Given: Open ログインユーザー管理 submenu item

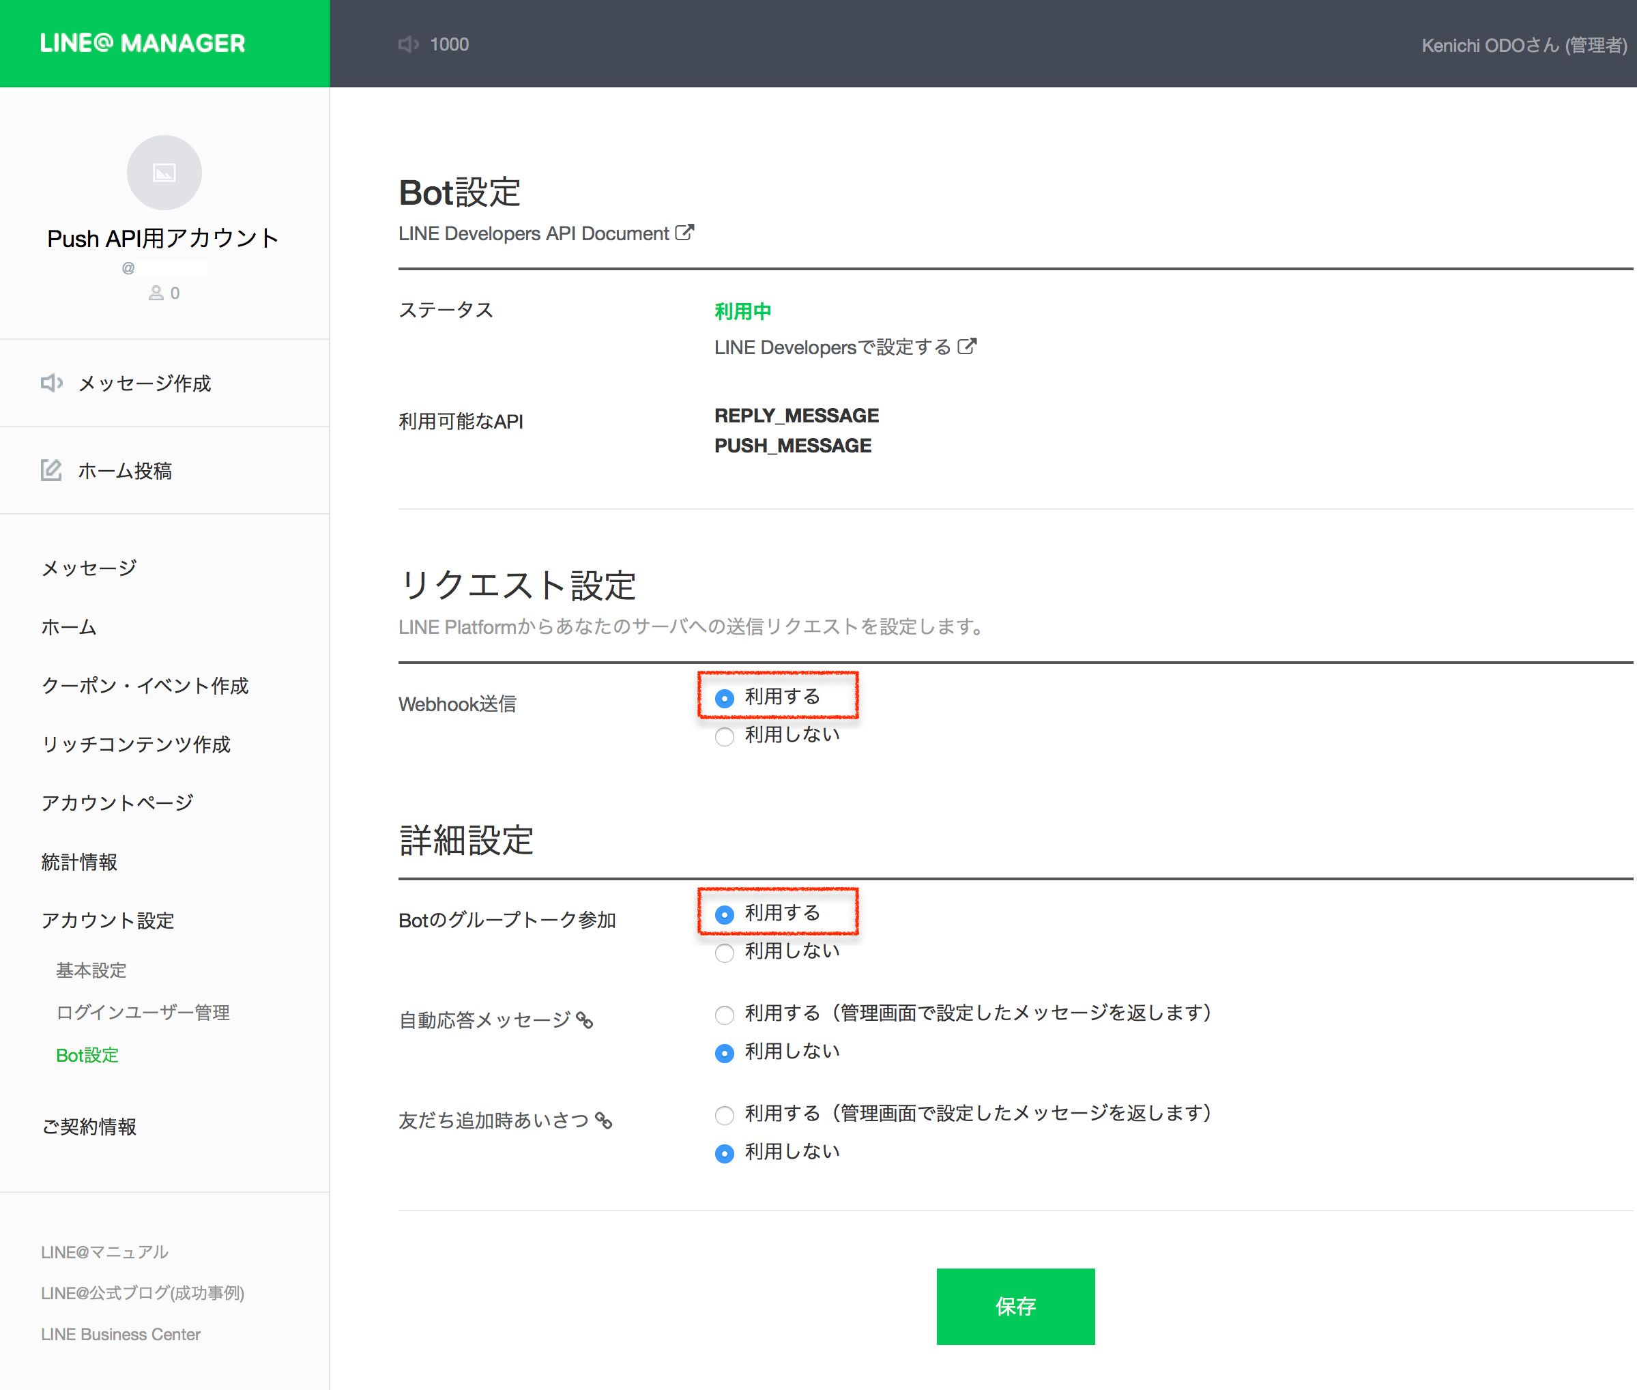Looking at the screenshot, I should (x=143, y=1013).
